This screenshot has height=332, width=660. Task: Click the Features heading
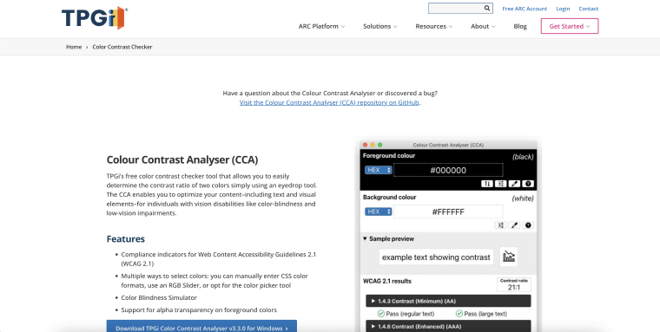[x=125, y=238]
